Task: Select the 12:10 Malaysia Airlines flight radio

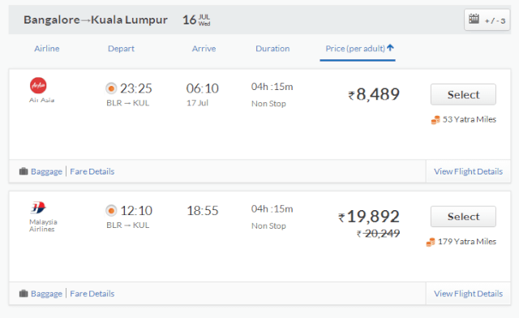Action: [x=111, y=211]
